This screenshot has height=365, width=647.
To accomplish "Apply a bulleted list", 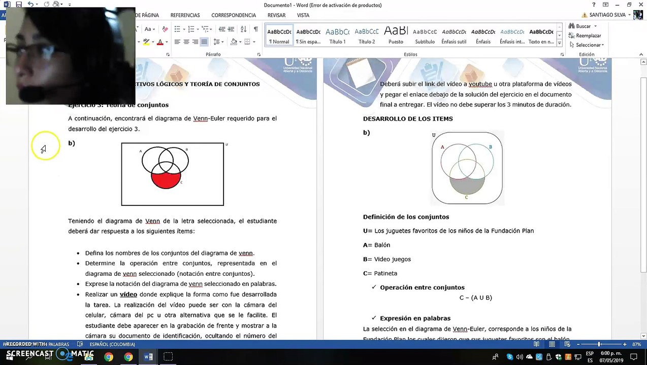I will click(x=177, y=29).
